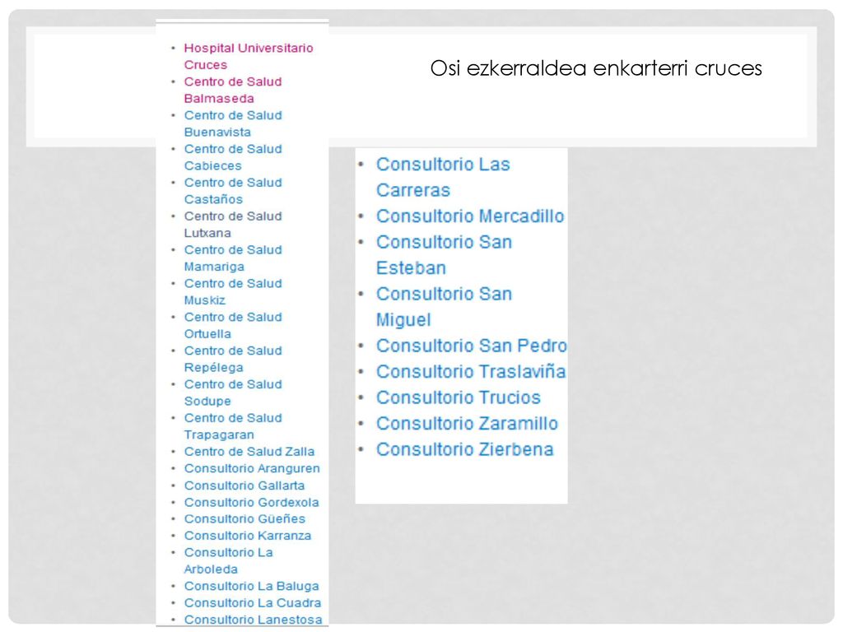Select Consultorio Mercadillo link

pyautogui.click(x=470, y=216)
